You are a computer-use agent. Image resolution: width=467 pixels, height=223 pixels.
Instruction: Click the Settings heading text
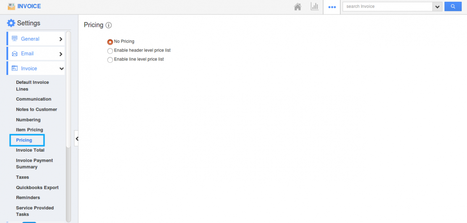pos(28,23)
